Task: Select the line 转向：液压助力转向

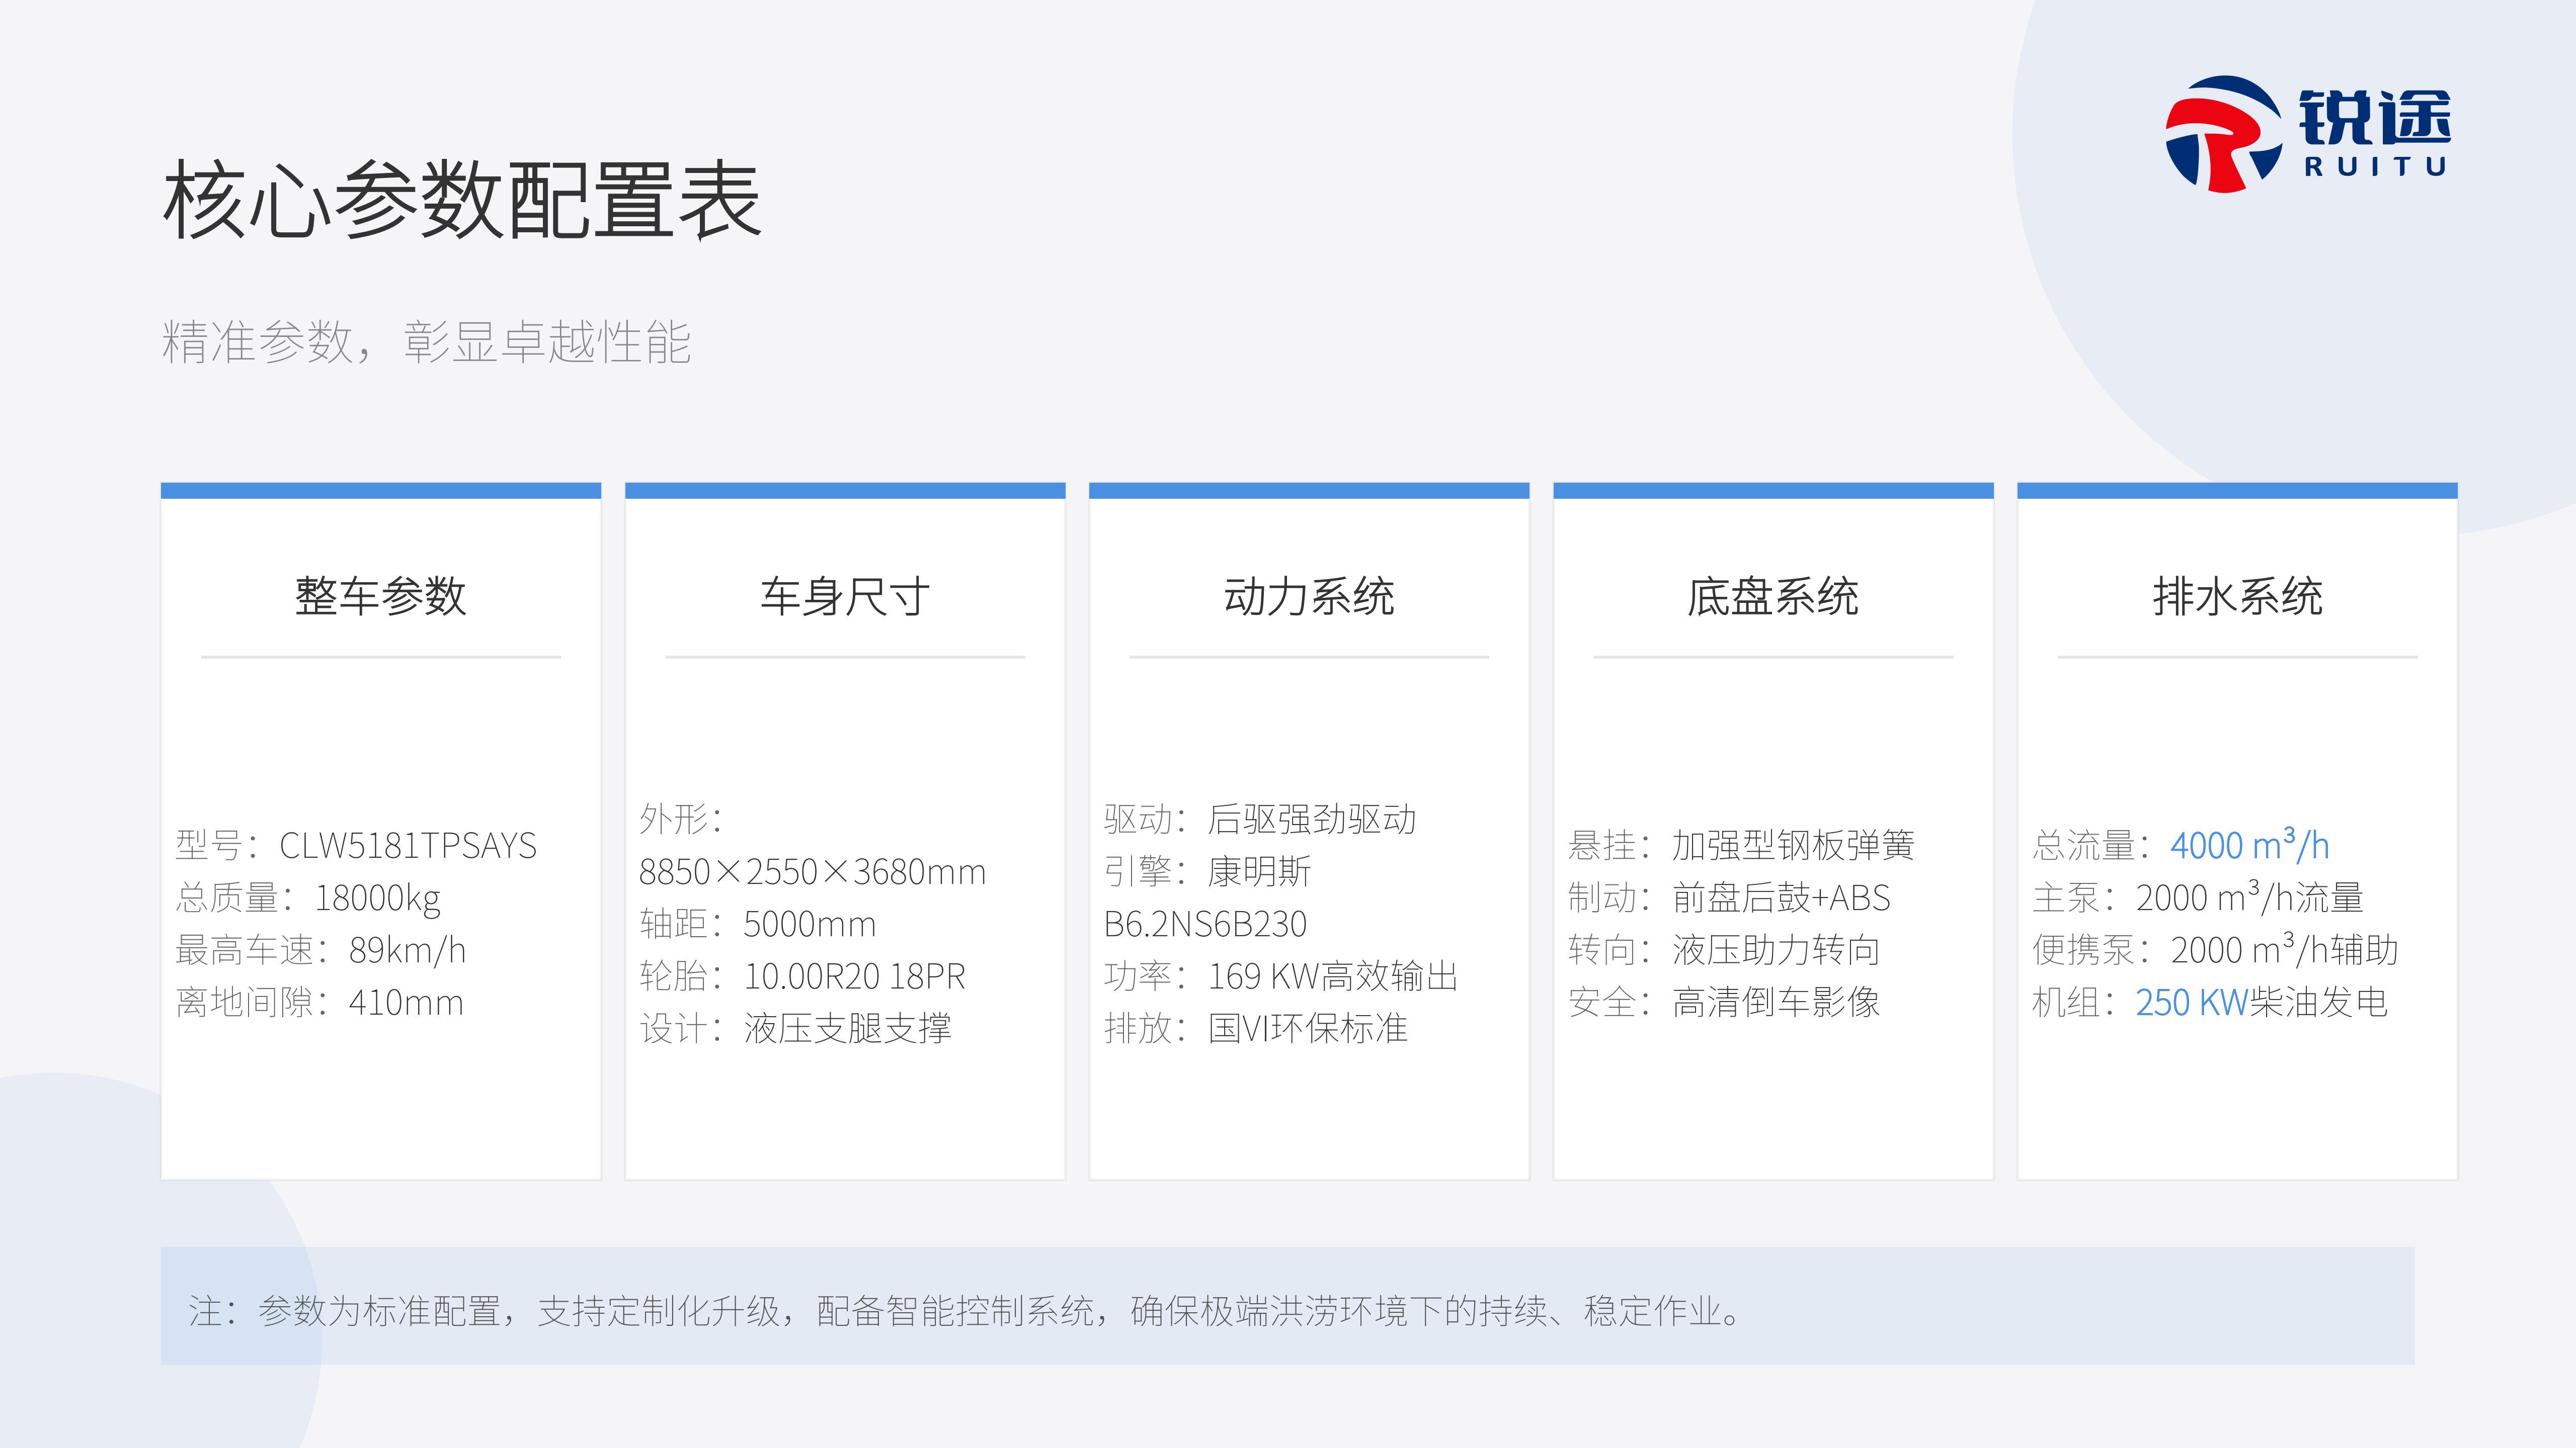Action: [x=1724, y=950]
